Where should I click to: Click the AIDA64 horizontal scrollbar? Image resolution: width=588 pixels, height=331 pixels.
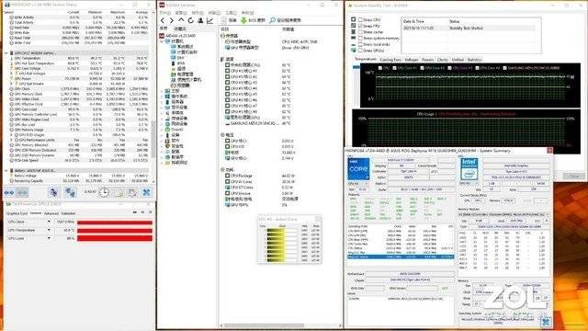264,325
